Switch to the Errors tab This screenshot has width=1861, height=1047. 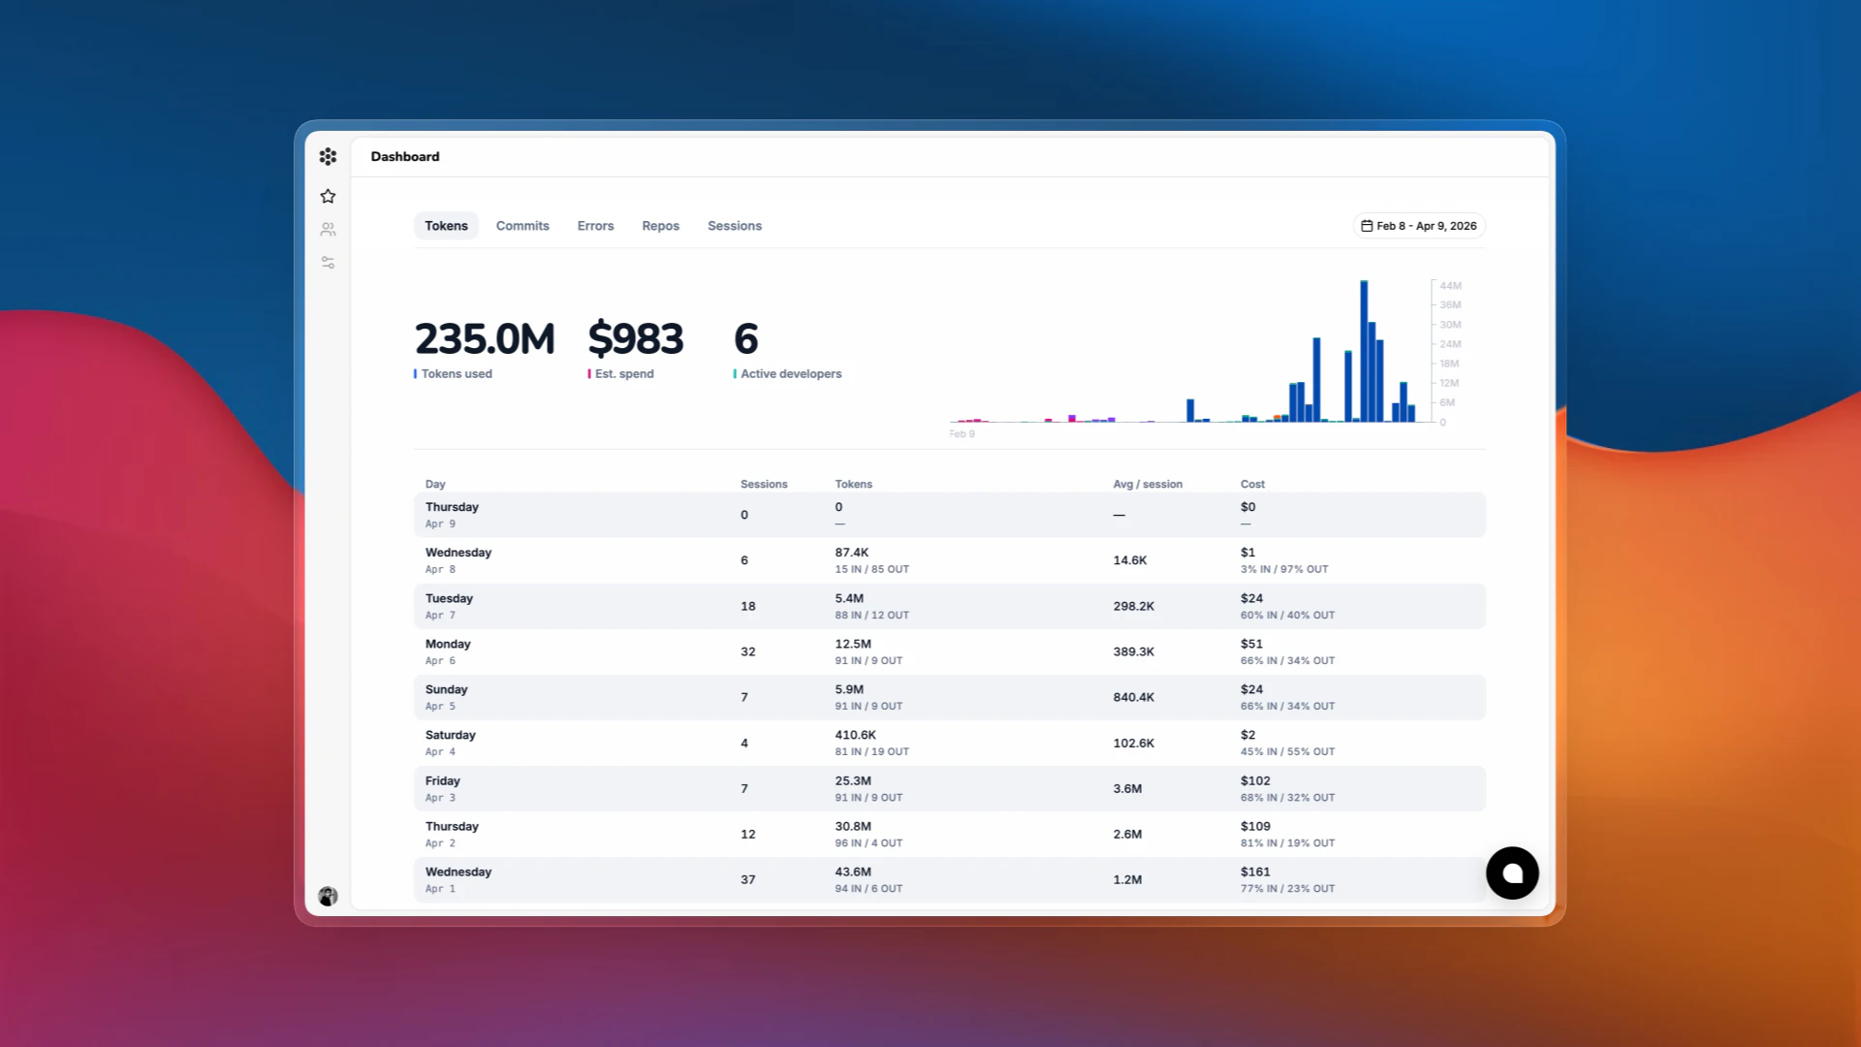[595, 226]
